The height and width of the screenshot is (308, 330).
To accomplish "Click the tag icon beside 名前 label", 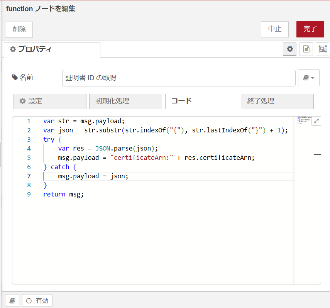I will 15,78.
